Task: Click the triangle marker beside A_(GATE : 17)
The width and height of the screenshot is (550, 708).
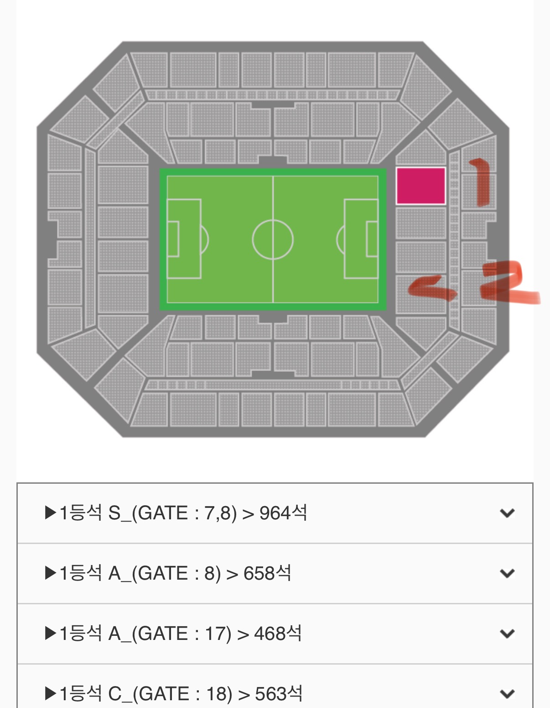Action: 51,634
